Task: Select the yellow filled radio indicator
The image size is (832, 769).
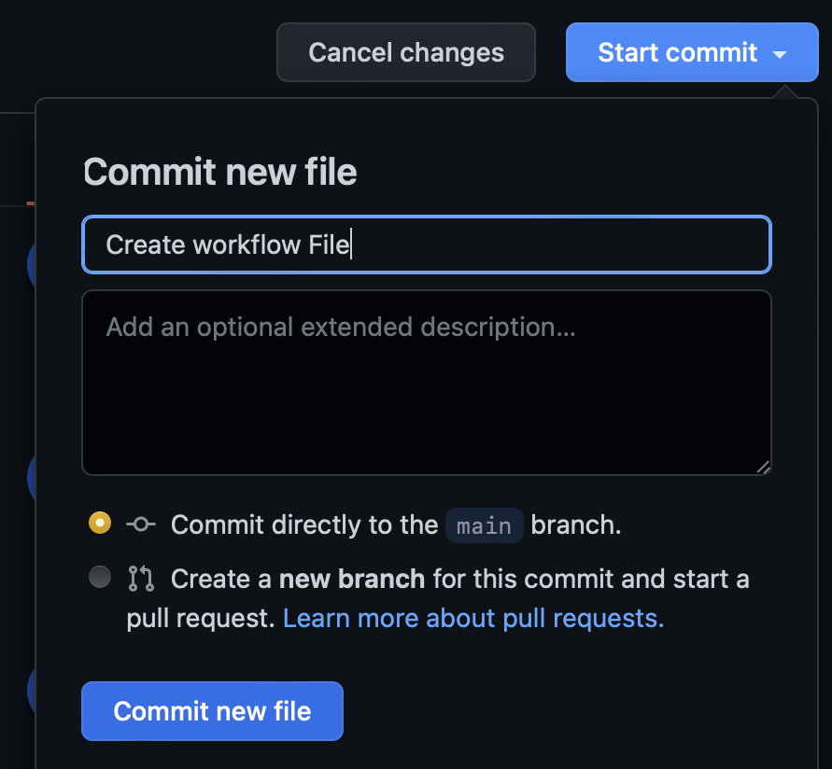Action: [99, 523]
